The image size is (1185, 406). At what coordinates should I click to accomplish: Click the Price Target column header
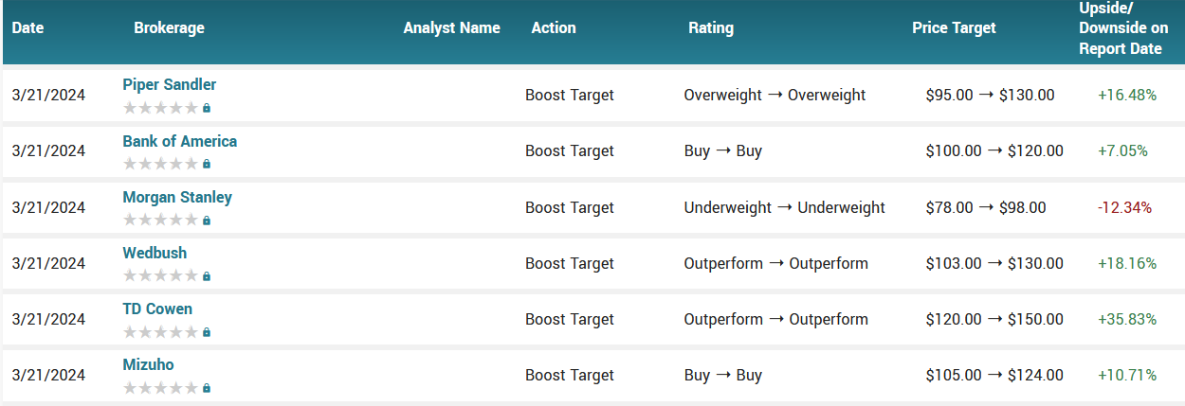(x=953, y=27)
